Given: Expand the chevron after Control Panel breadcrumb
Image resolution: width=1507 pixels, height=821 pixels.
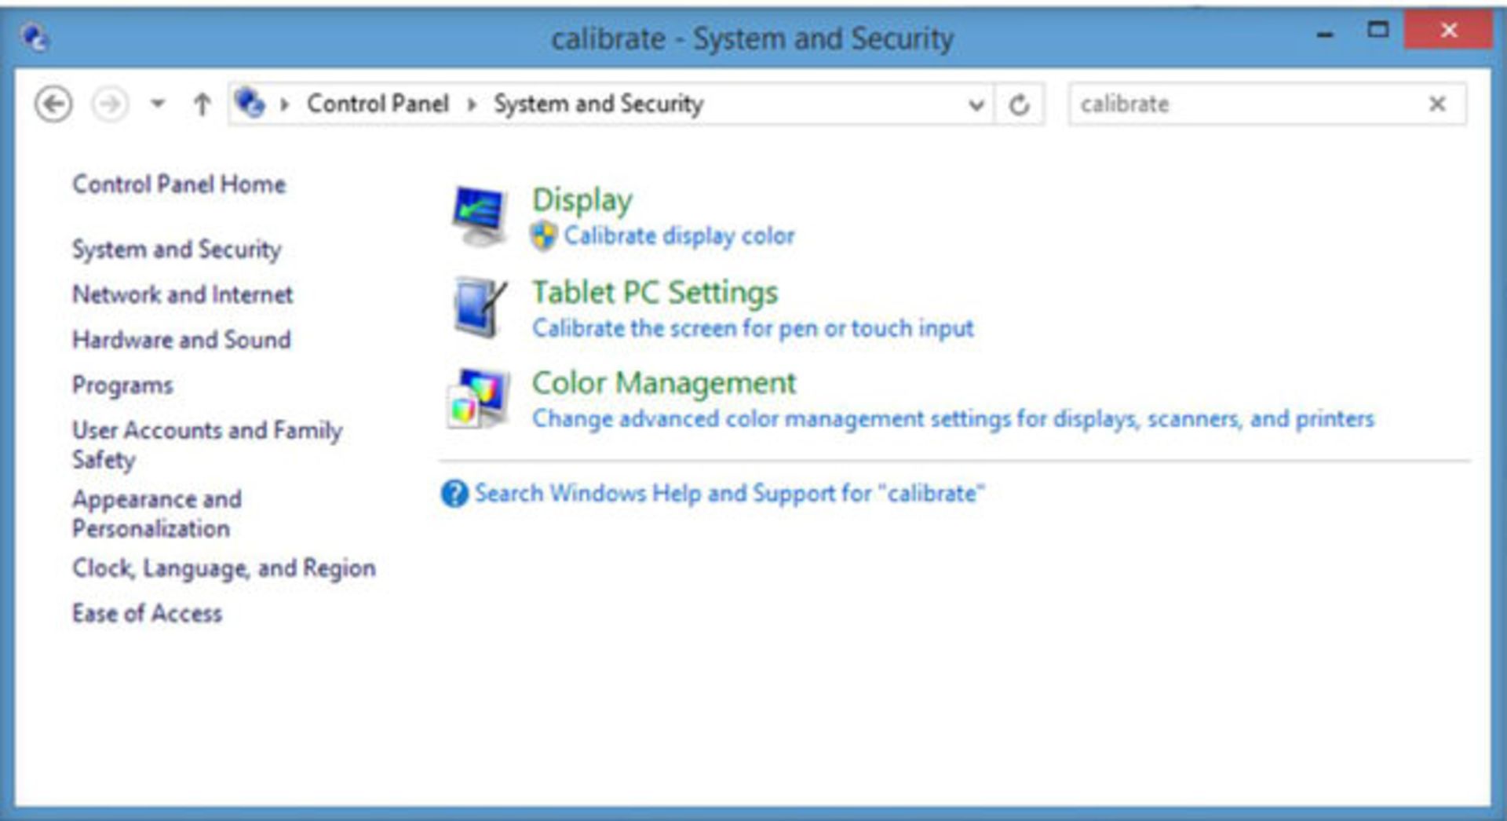Looking at the screenshot, I should click(472, 104).
